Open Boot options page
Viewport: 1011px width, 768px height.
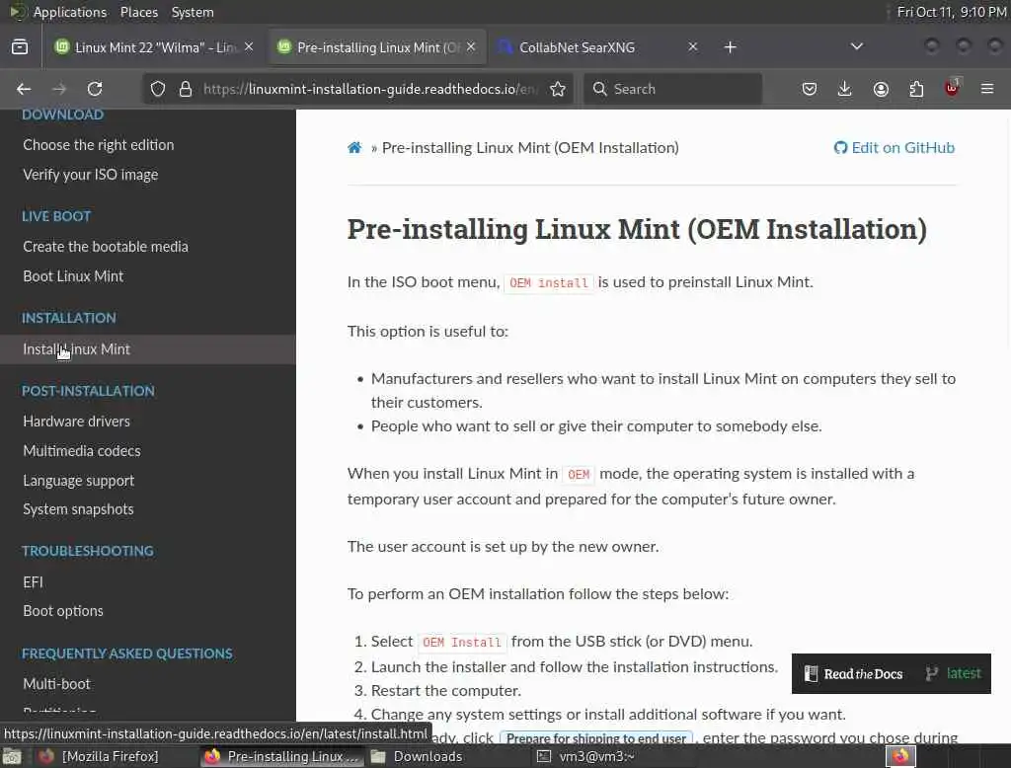pyautogui.click(x=62, y=611)
